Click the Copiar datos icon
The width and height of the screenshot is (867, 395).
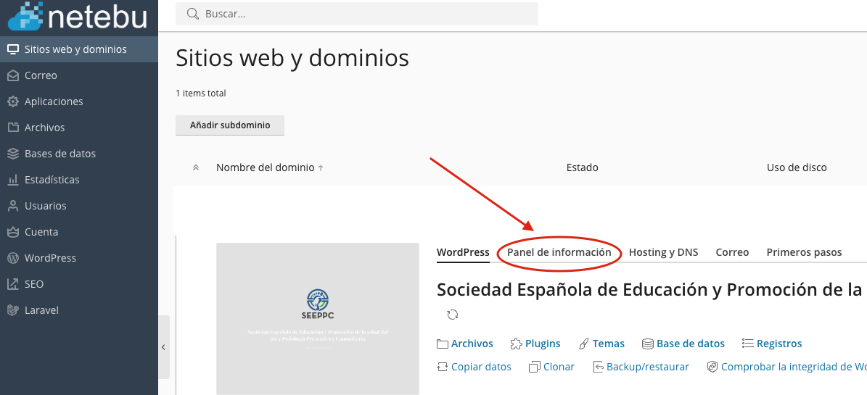tap(443, 367)
